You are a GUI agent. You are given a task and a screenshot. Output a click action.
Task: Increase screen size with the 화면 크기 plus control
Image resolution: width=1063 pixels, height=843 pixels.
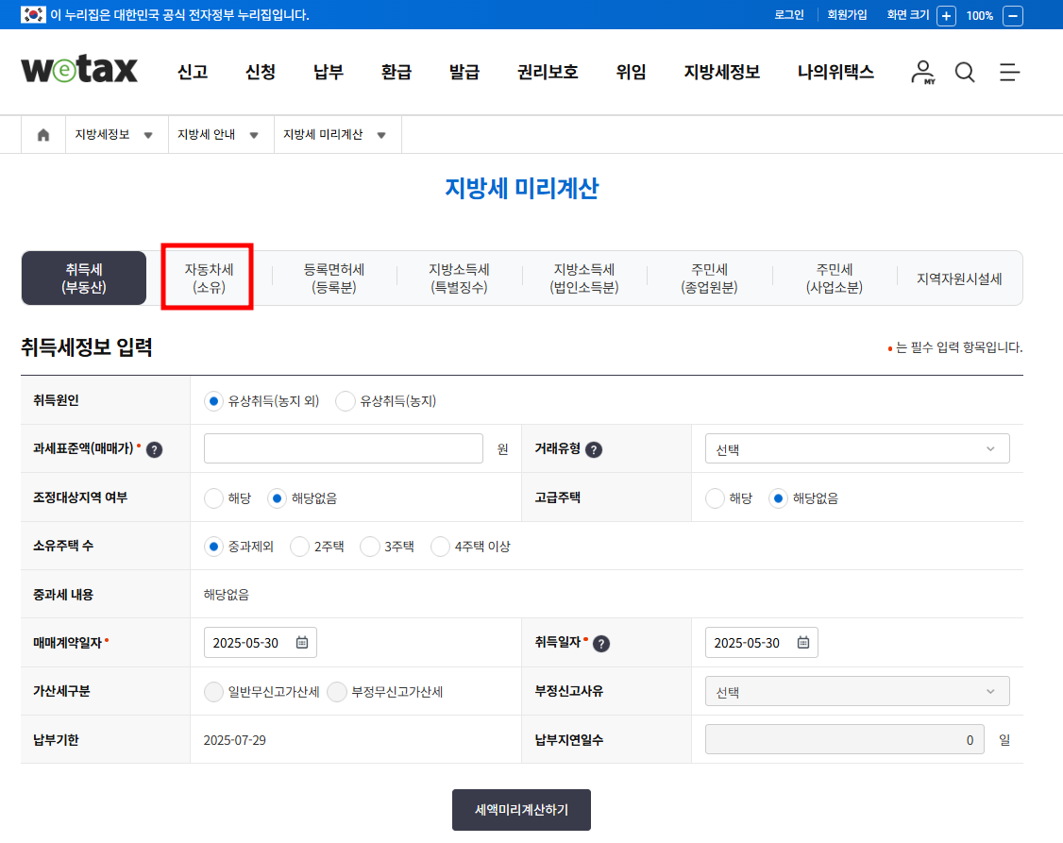click(x=947, y=15)
